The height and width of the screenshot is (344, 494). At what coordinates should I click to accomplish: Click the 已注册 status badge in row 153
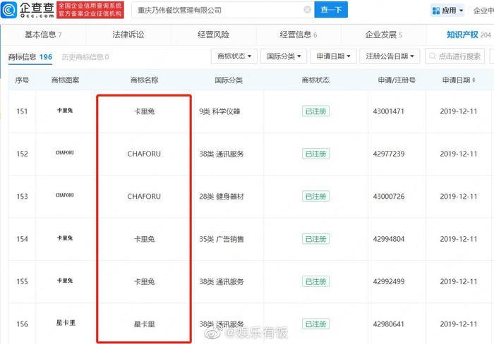pyautogui.click(x=316, y=196)
